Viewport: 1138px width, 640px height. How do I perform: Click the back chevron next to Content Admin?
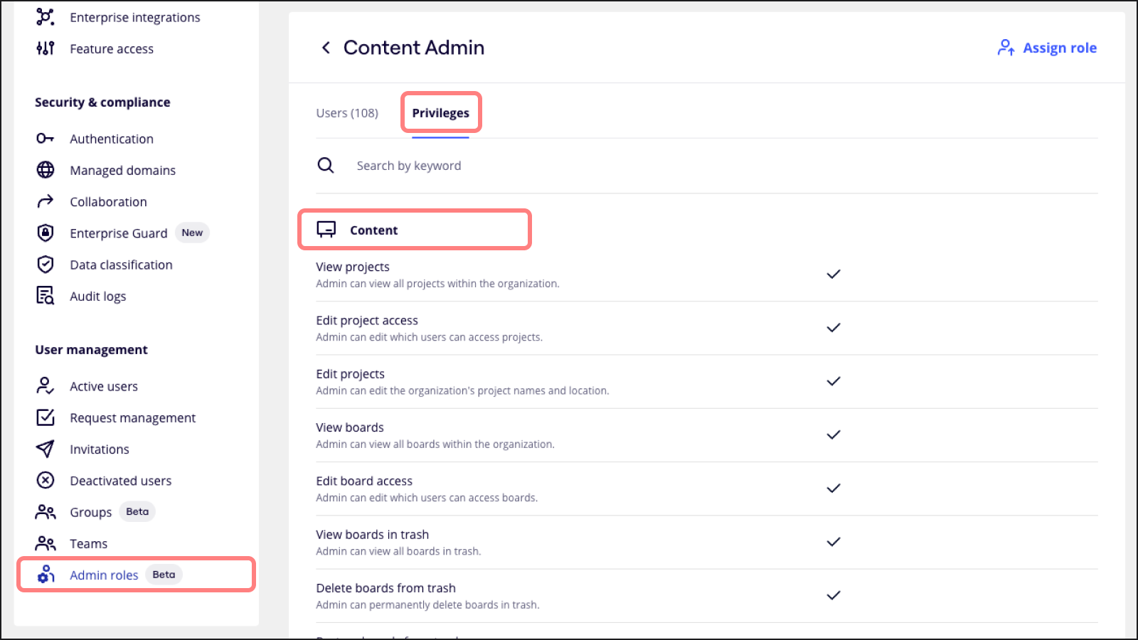coord(326,47)
